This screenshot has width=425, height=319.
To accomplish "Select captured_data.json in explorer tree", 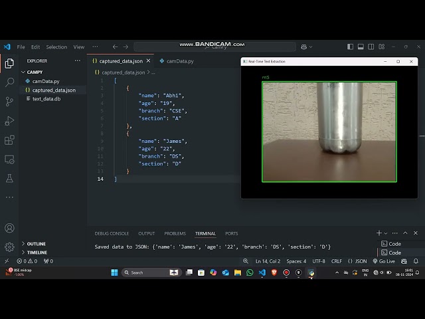I will click(x=54, y=90).
